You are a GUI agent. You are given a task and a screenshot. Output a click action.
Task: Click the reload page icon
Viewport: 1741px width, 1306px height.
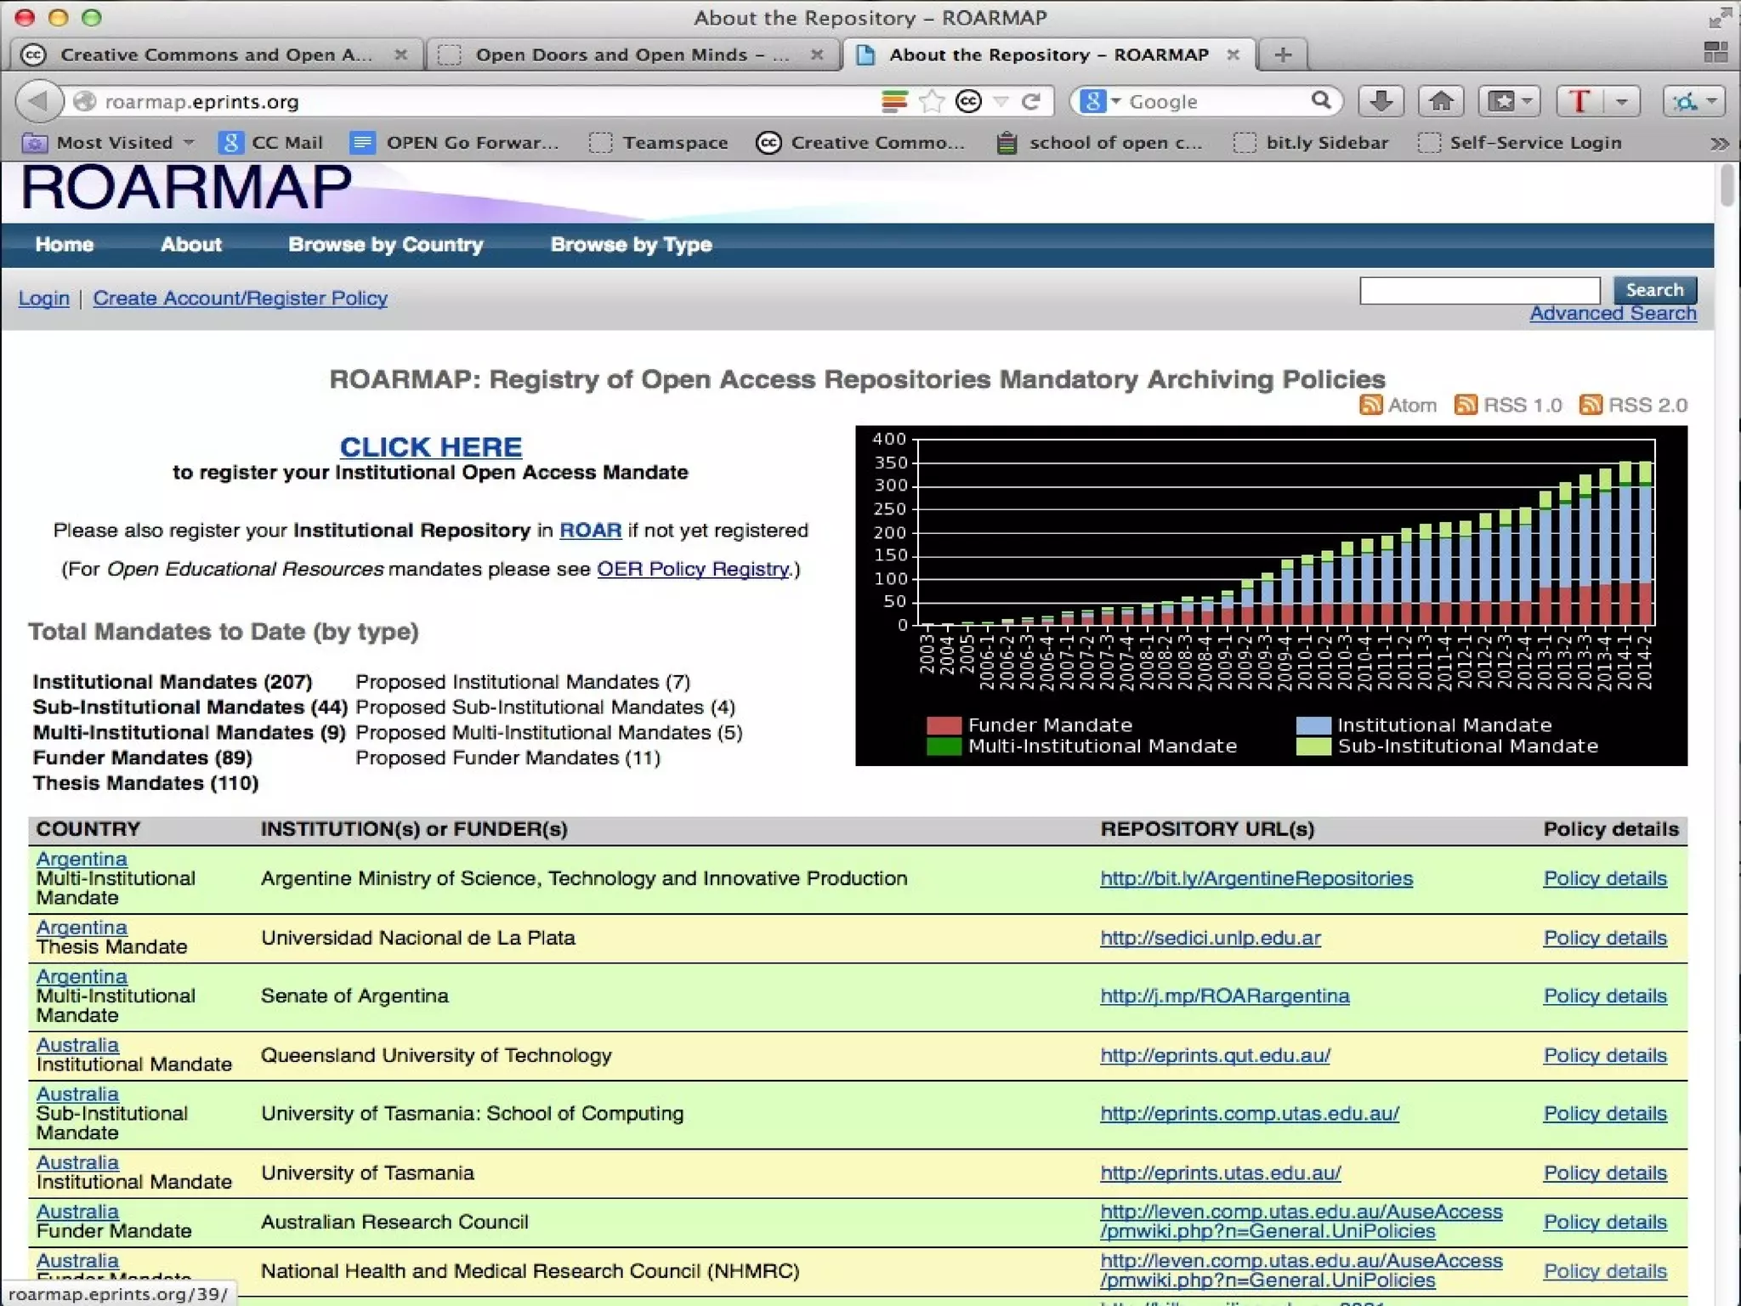[1031, 101]
